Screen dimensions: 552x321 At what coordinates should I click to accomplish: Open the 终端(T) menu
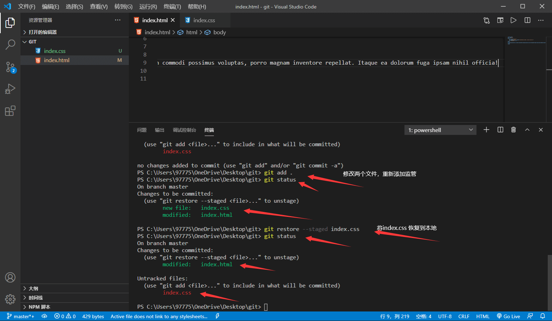pyautogui.click(x=173, y=6)
